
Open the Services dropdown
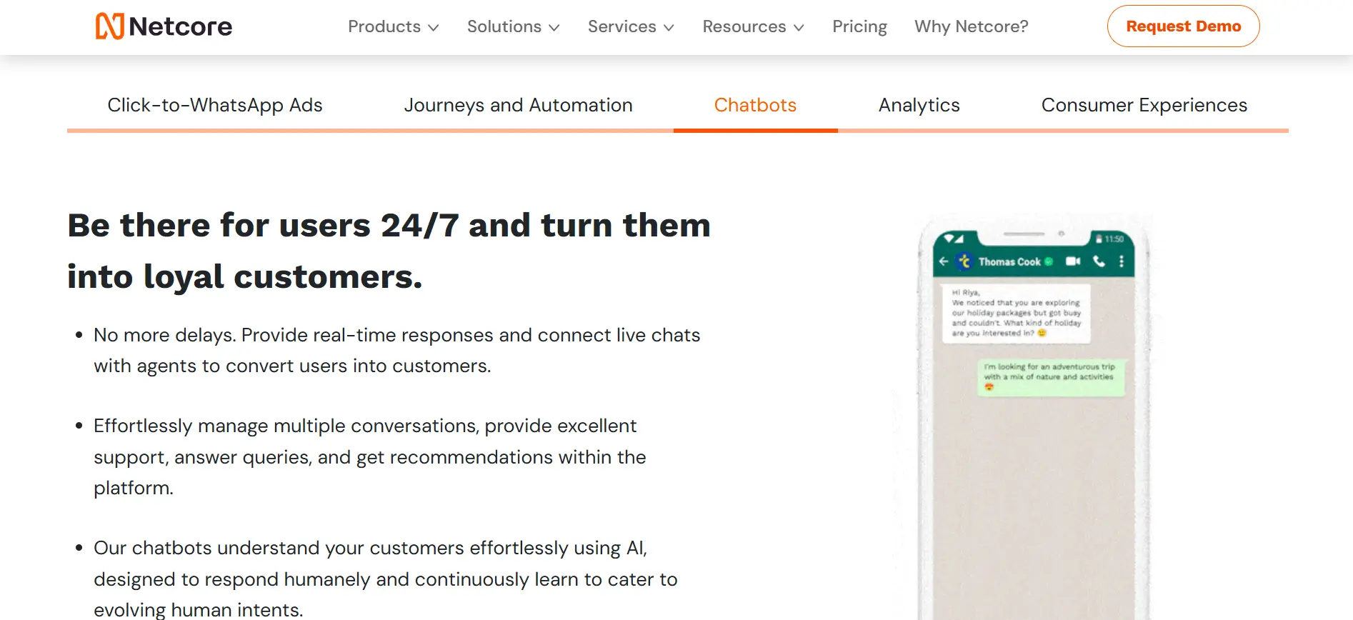[630, 26]
